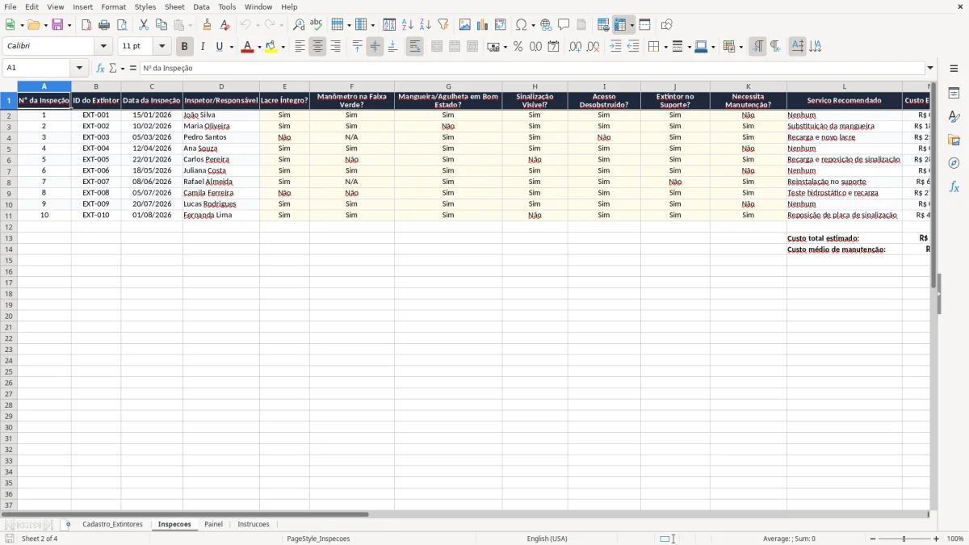This screenshot has height=545, width=969.
Task: Insert a comment
Action: tap(564, 25)
